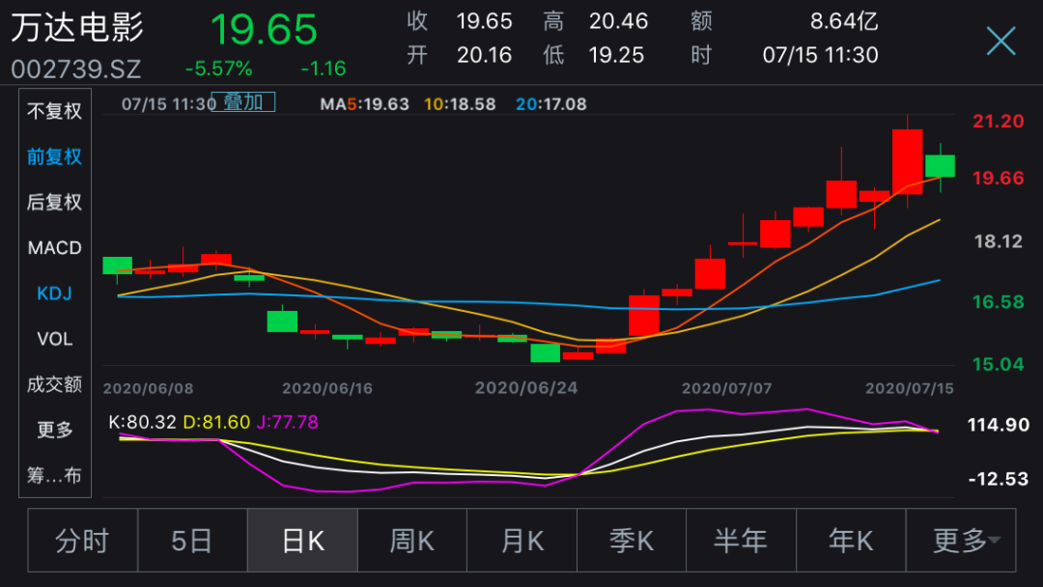
Task: Tap the 21.20 price axis label
Action: 998,121
